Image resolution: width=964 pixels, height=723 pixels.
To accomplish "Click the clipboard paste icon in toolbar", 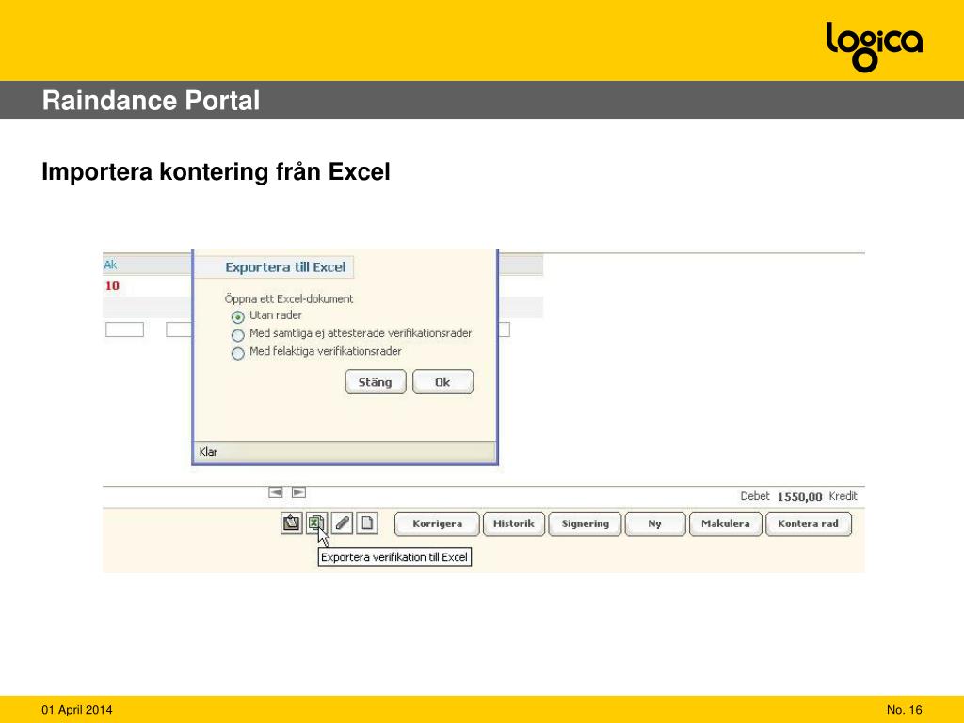I will pos(292,523).
